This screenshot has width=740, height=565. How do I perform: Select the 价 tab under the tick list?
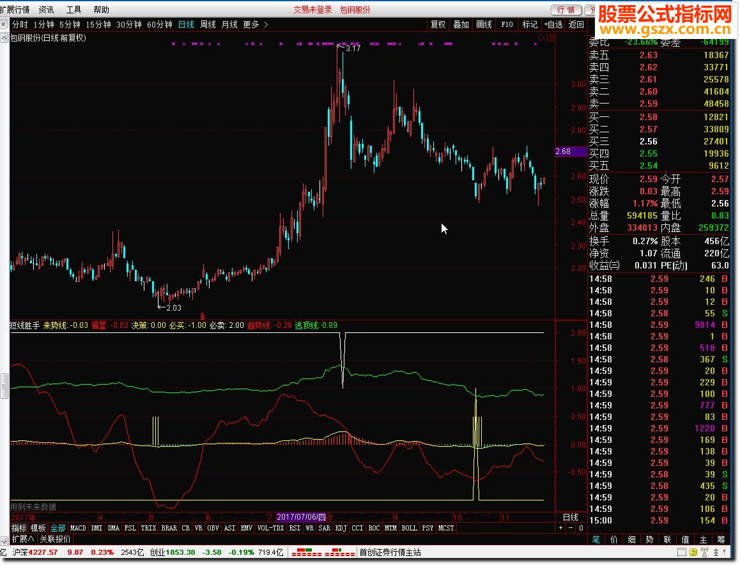[x=613, y=539]
